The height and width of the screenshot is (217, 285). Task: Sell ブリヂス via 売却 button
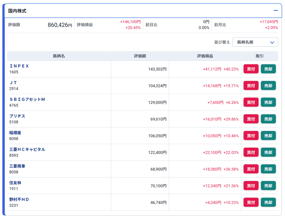[x=268, y=119]
